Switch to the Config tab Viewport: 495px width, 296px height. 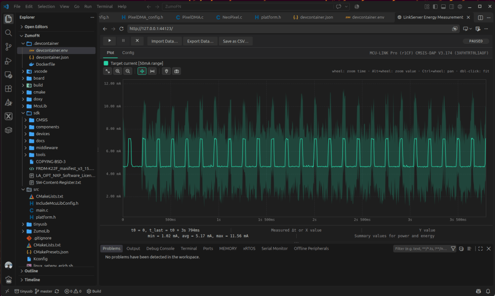pyautogui.click(x=128, y=53)
